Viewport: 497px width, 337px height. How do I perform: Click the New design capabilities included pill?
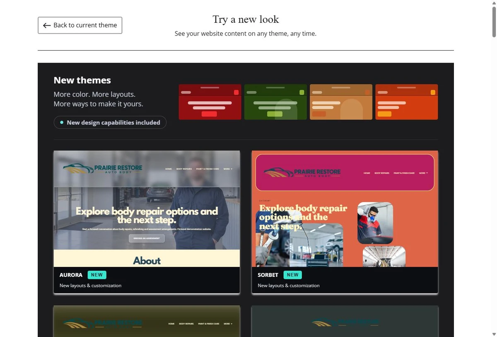(x=110, y=122)
